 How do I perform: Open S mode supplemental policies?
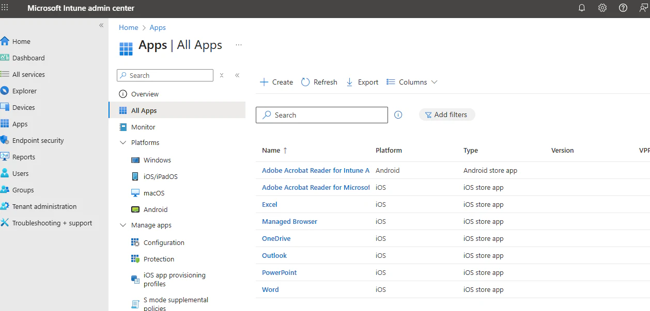176,304
